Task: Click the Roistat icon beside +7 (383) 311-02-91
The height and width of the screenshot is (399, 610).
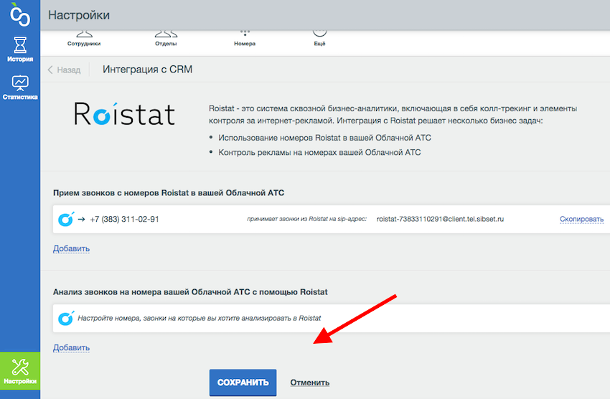Action: [66, 220]
